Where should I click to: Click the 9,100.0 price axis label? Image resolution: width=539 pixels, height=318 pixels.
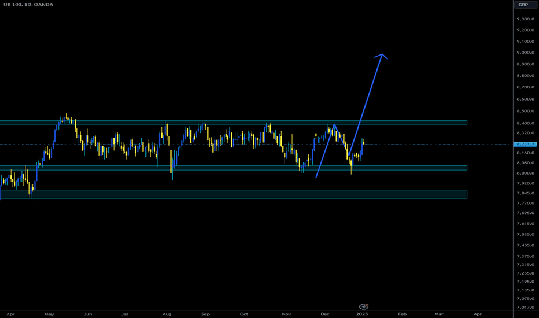pos(525,42)
